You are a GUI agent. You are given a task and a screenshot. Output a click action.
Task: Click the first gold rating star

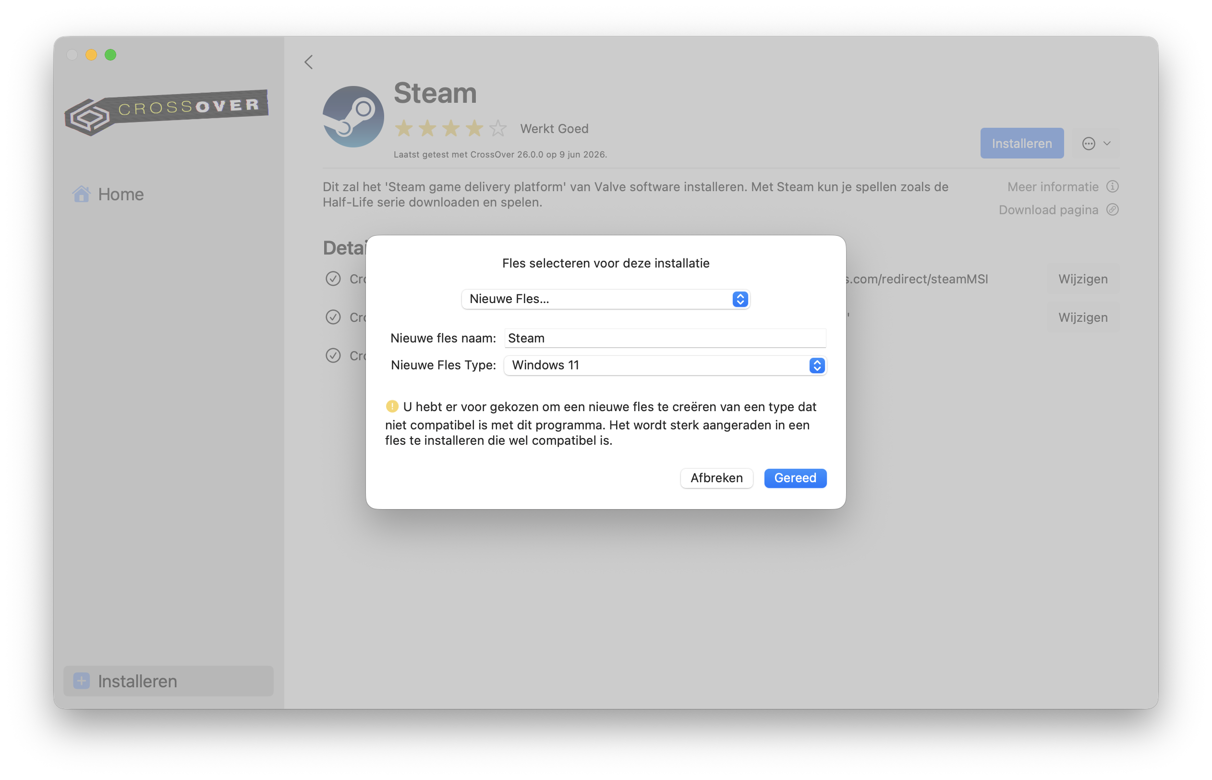point(403,128)
